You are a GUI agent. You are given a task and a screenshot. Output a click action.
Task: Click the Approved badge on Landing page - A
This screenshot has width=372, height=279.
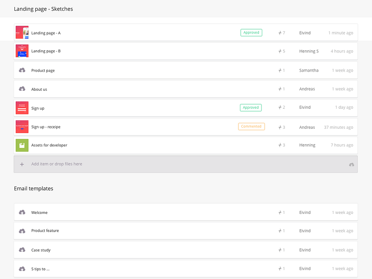click(x=251, y=33)
